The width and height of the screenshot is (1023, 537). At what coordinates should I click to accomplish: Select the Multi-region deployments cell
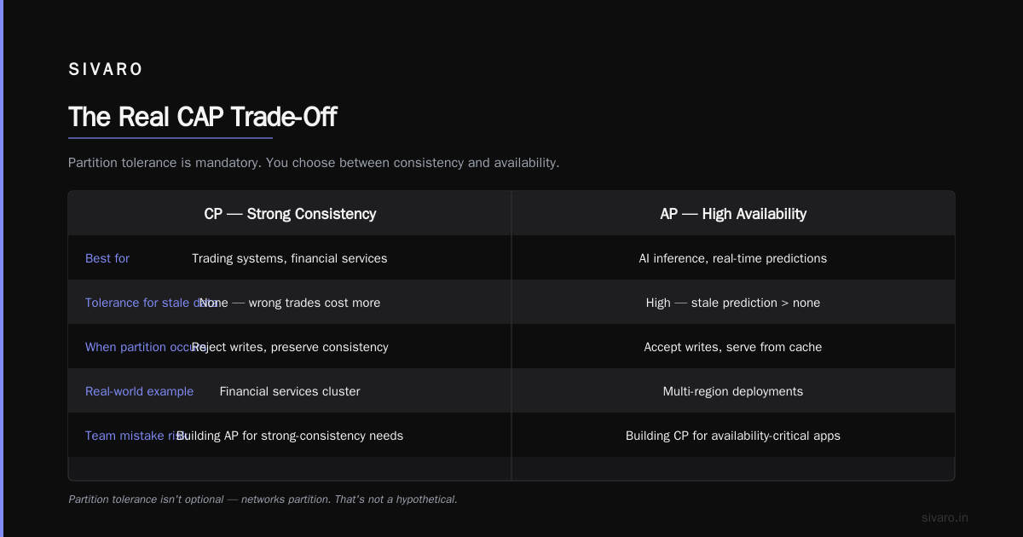[x=733, y=391]
